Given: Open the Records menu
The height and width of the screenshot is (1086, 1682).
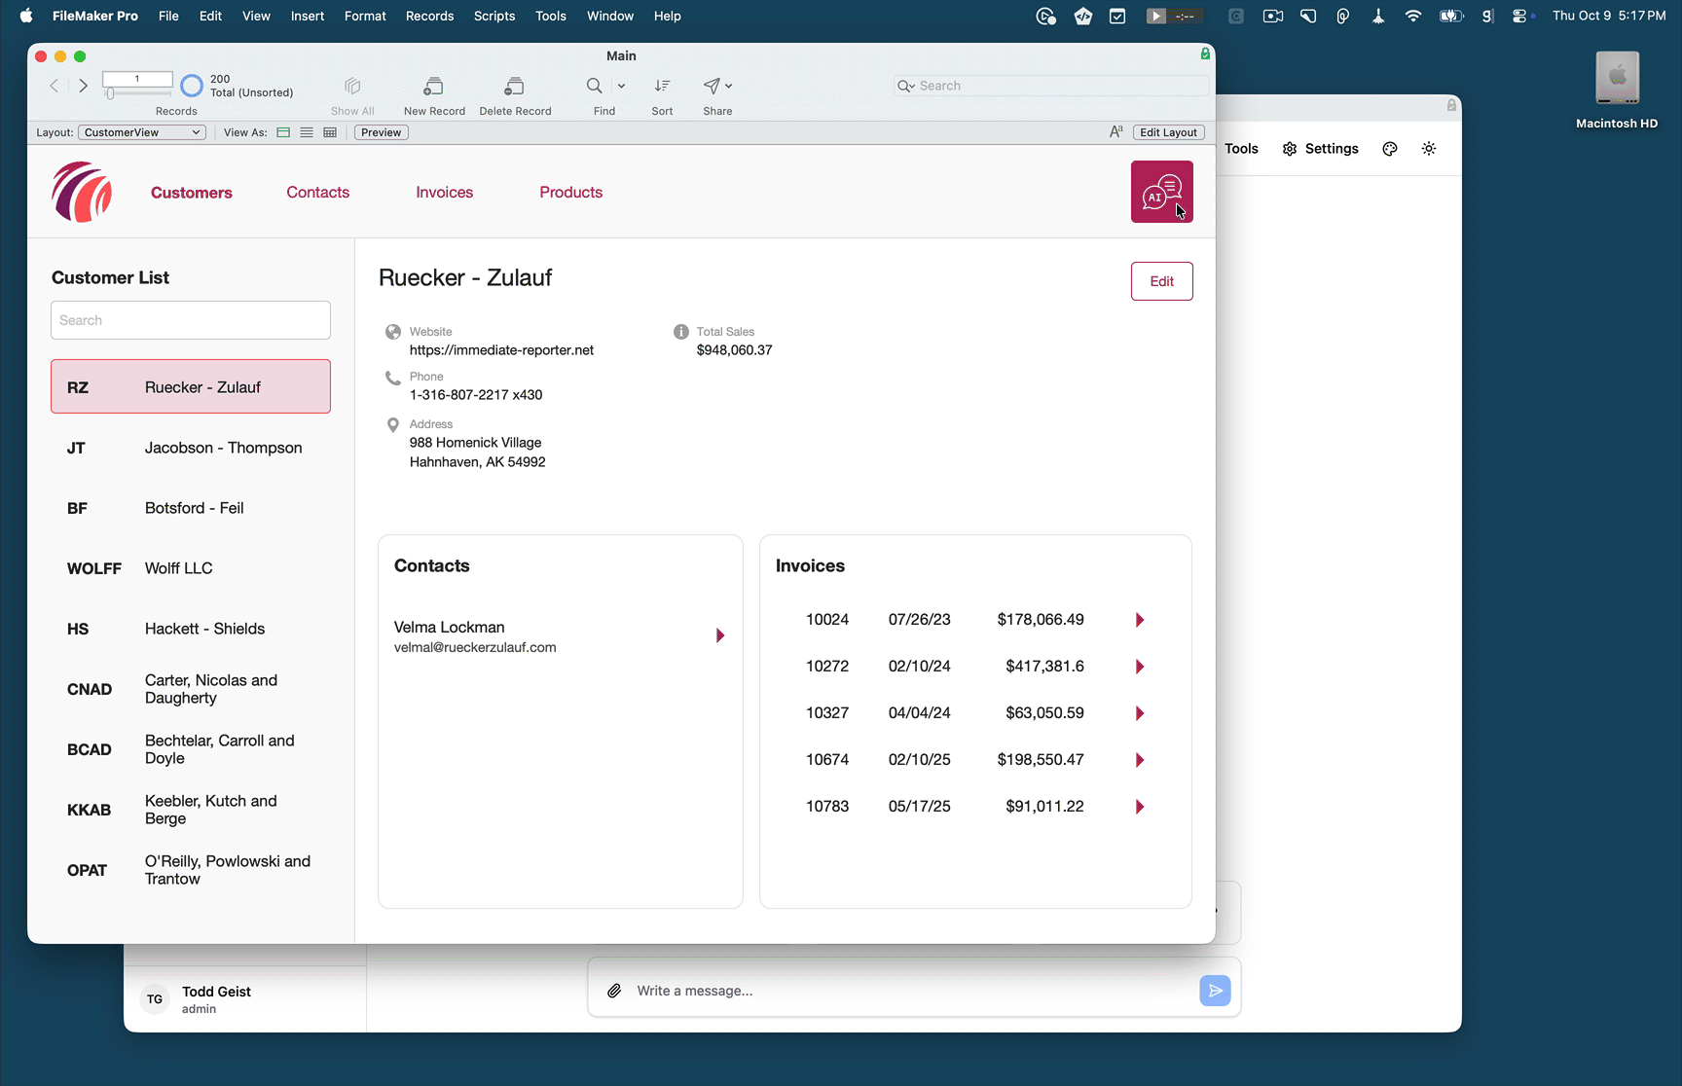Looking at the screenshot, I should pos(429,16).
